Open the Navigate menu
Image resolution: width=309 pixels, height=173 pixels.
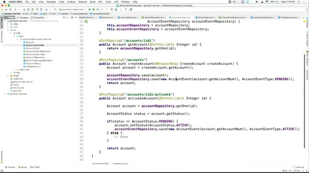pyautogui.click(x=51, y=2)
